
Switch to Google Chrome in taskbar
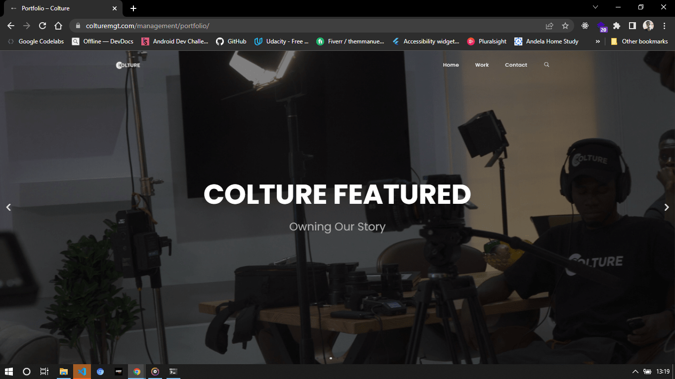tap(137, 372)
